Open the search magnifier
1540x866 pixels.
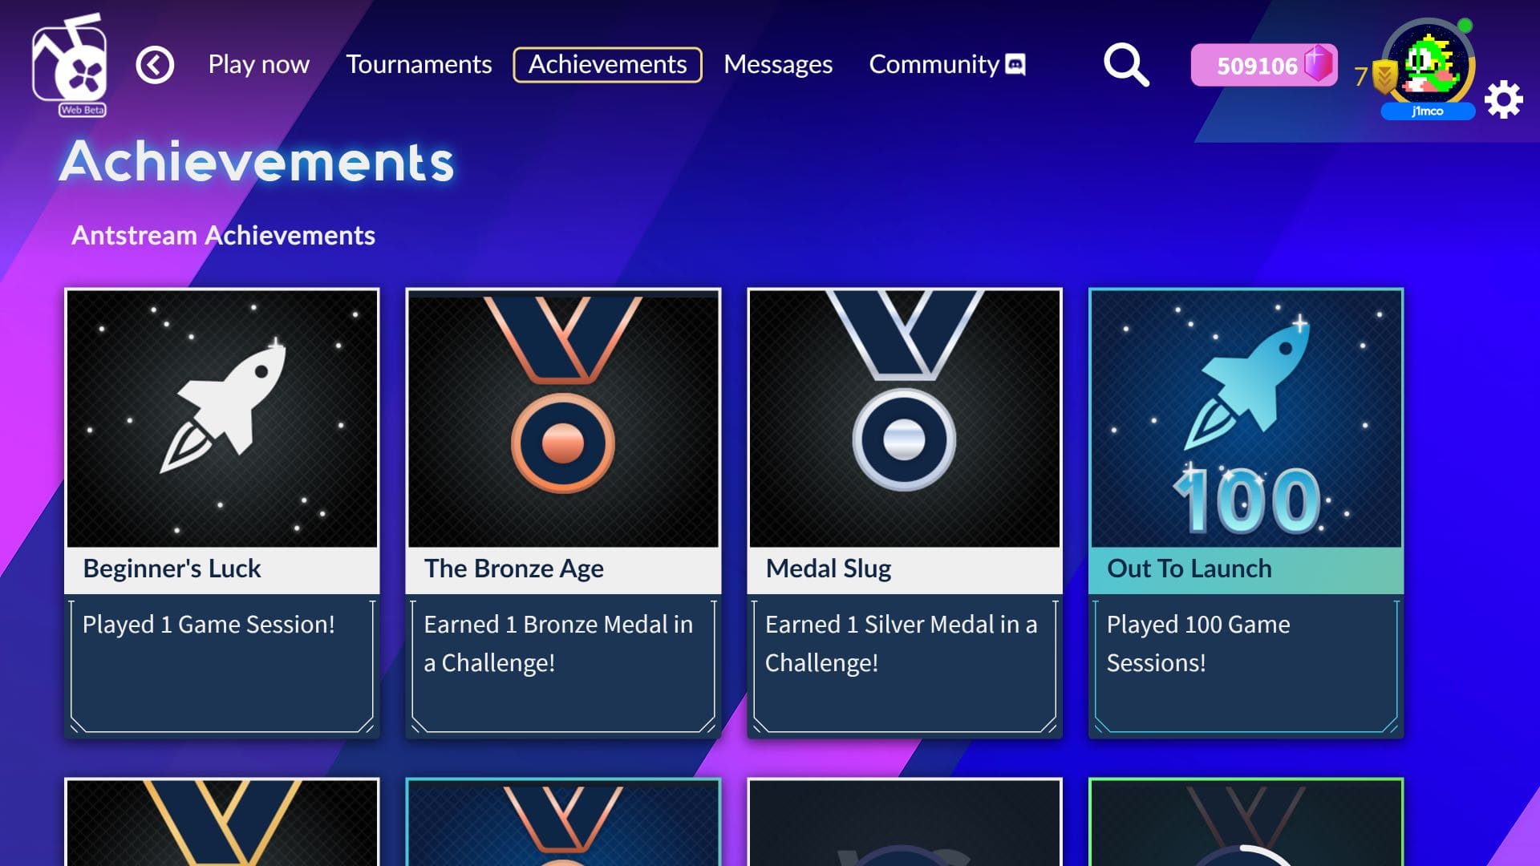(1126, 65)
